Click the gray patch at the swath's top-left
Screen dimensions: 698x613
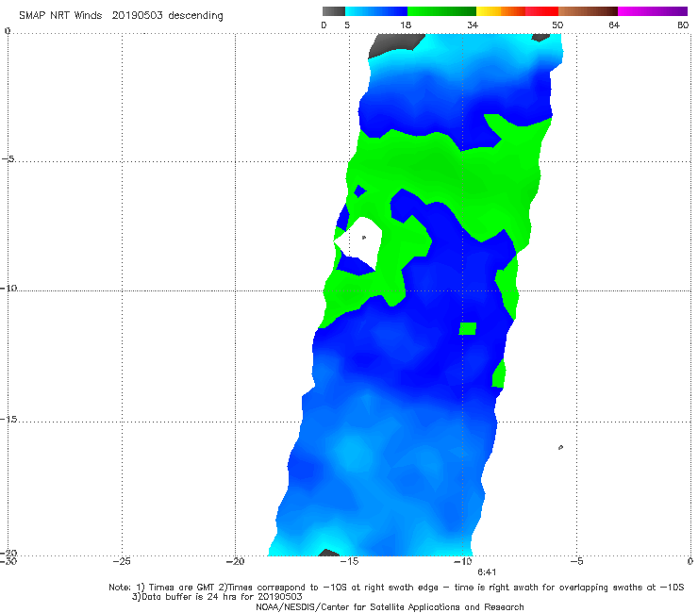click(x=394, y=43)
